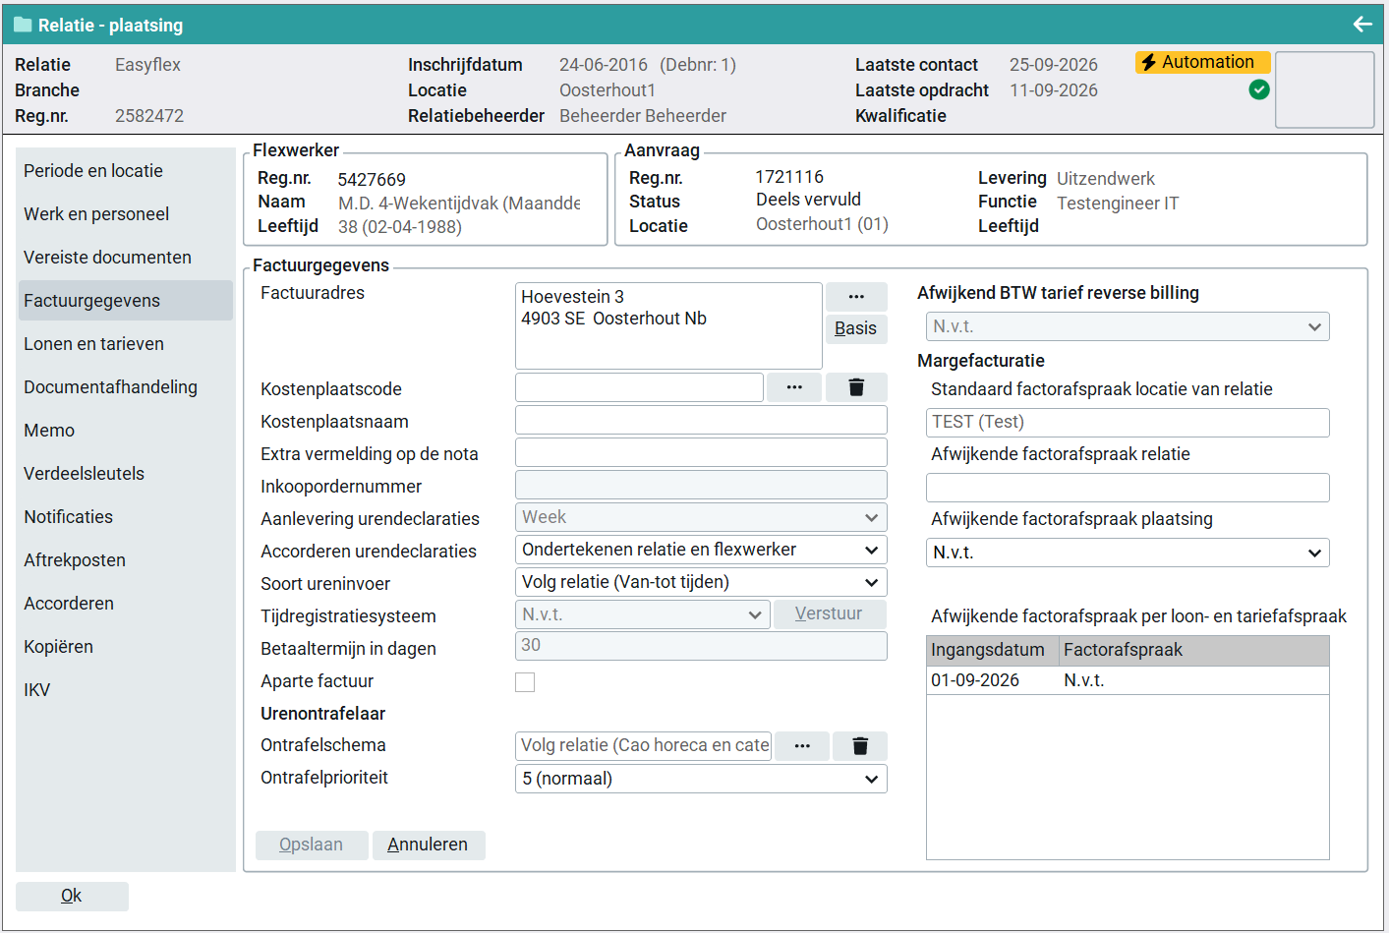Screen dimensions: 1389x933
Task: Click the Annuleren button
Action: coord(429,846)
